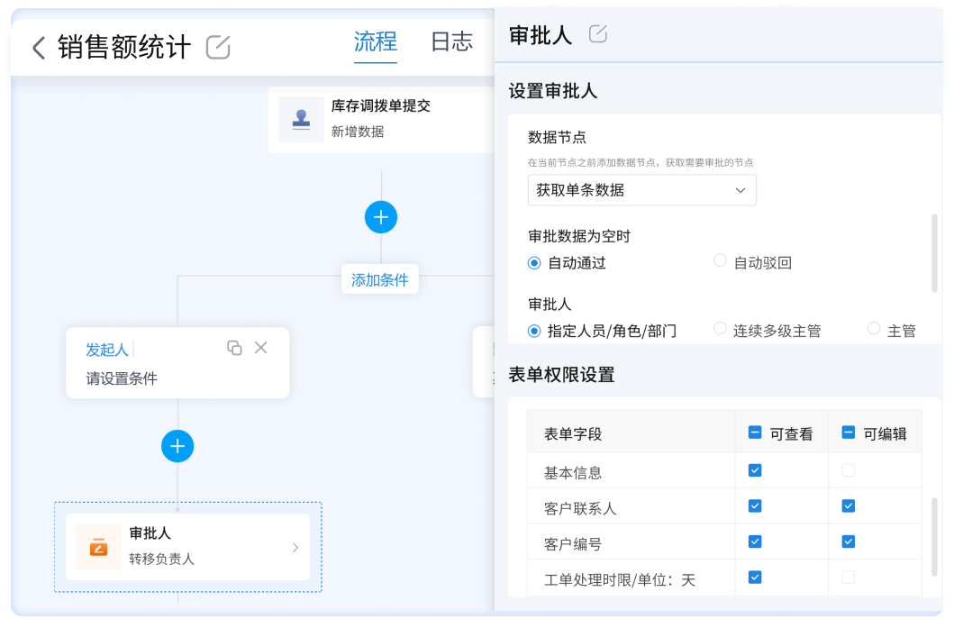Edit the 销售额统计 title with pencil icon

[218, 48]
